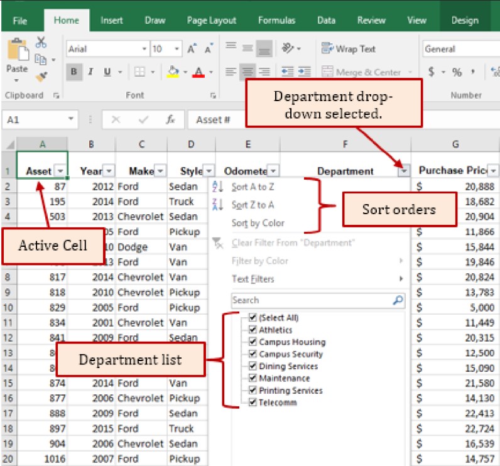Click the Bottom Align icon

click(264, 49)
